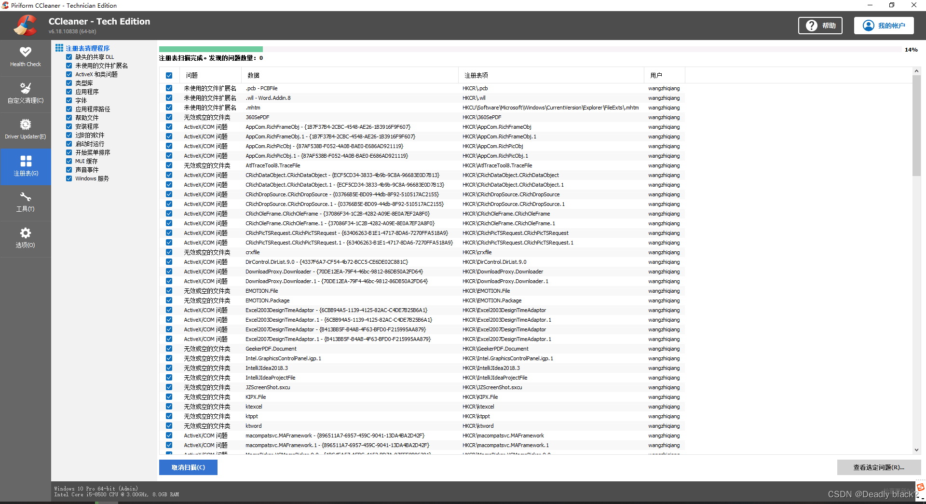Select the .mhtm data entry
Screen dimensions: 926x504
[253, 108]
